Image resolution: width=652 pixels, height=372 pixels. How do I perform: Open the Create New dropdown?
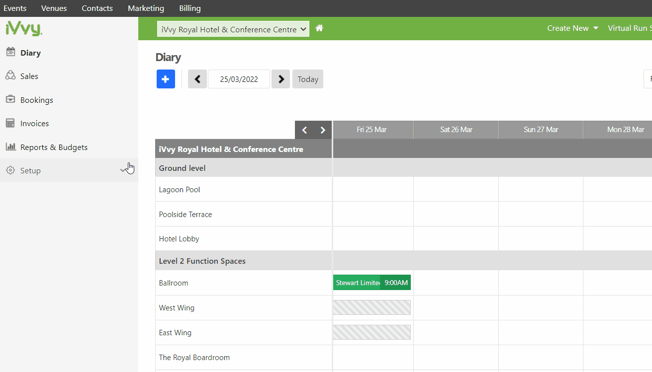572,28
